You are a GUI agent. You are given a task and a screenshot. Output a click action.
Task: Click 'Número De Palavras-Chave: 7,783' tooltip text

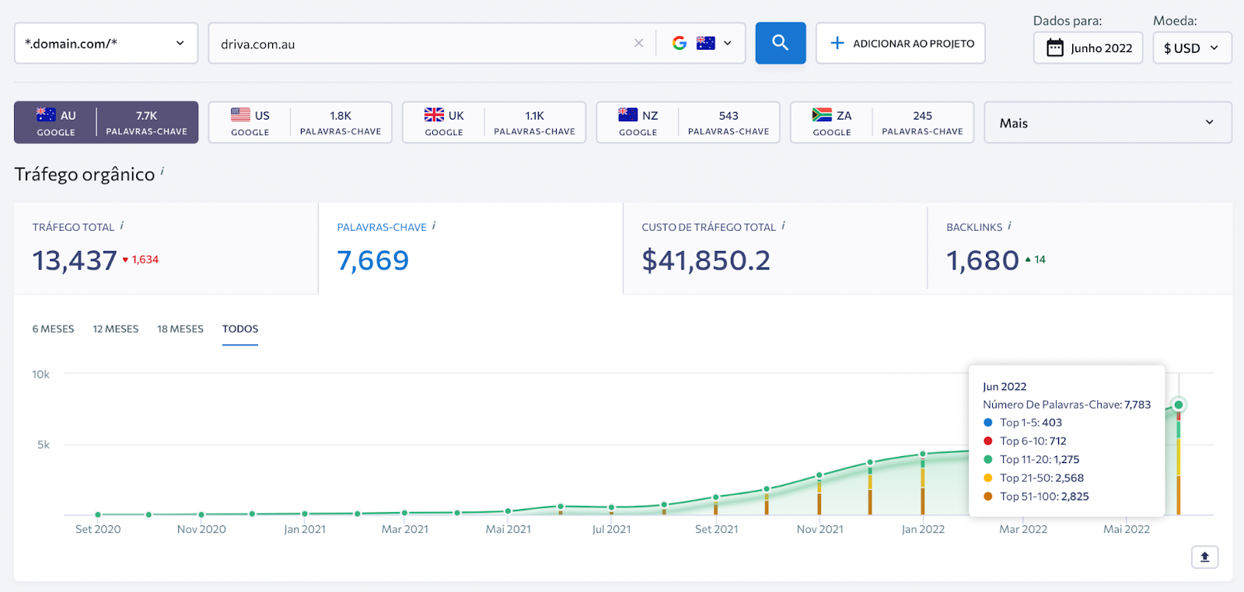coord(1067,405)
